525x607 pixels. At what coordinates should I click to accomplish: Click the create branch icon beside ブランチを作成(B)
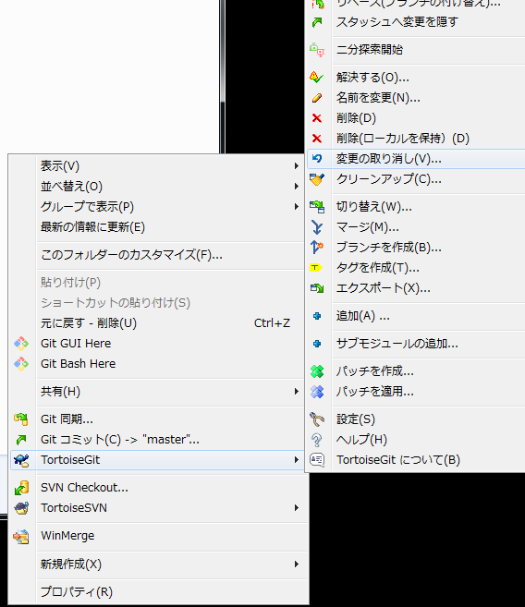(x=317, y=248)
